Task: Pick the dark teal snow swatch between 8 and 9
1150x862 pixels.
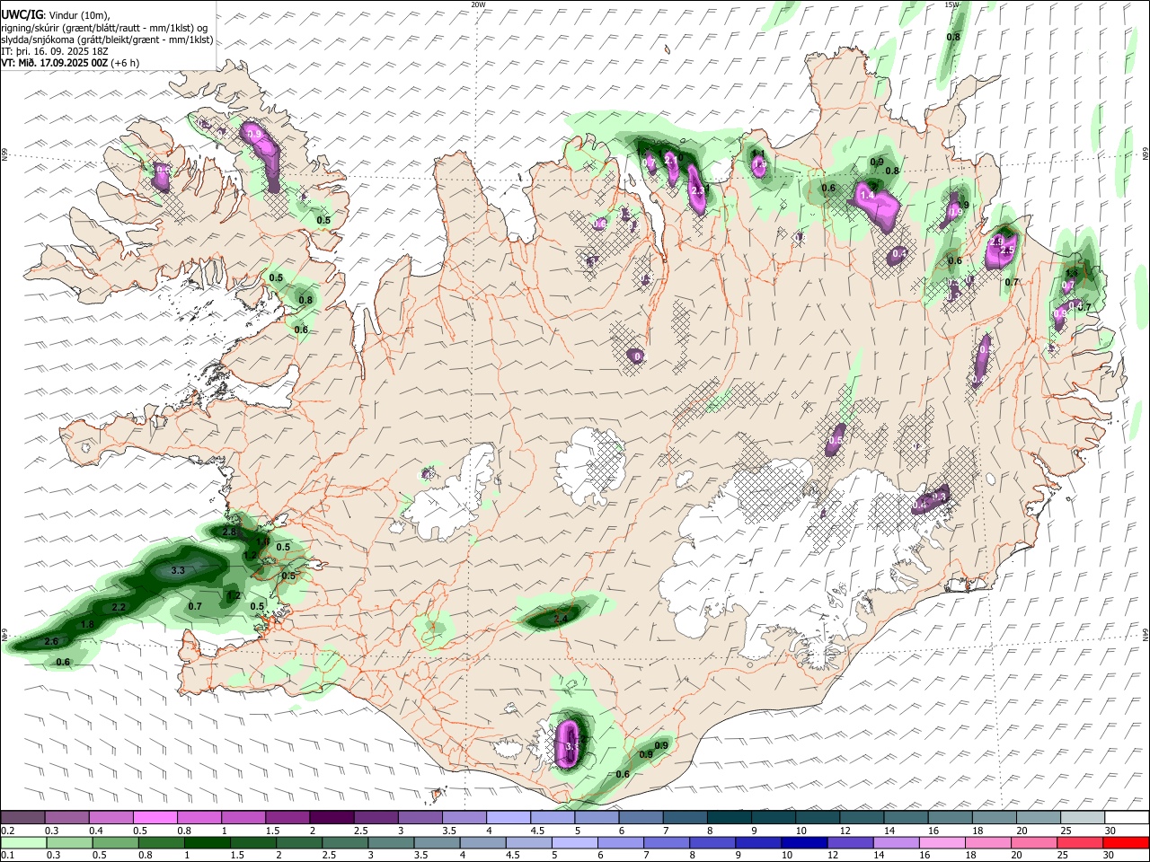Action: (730, 818)
